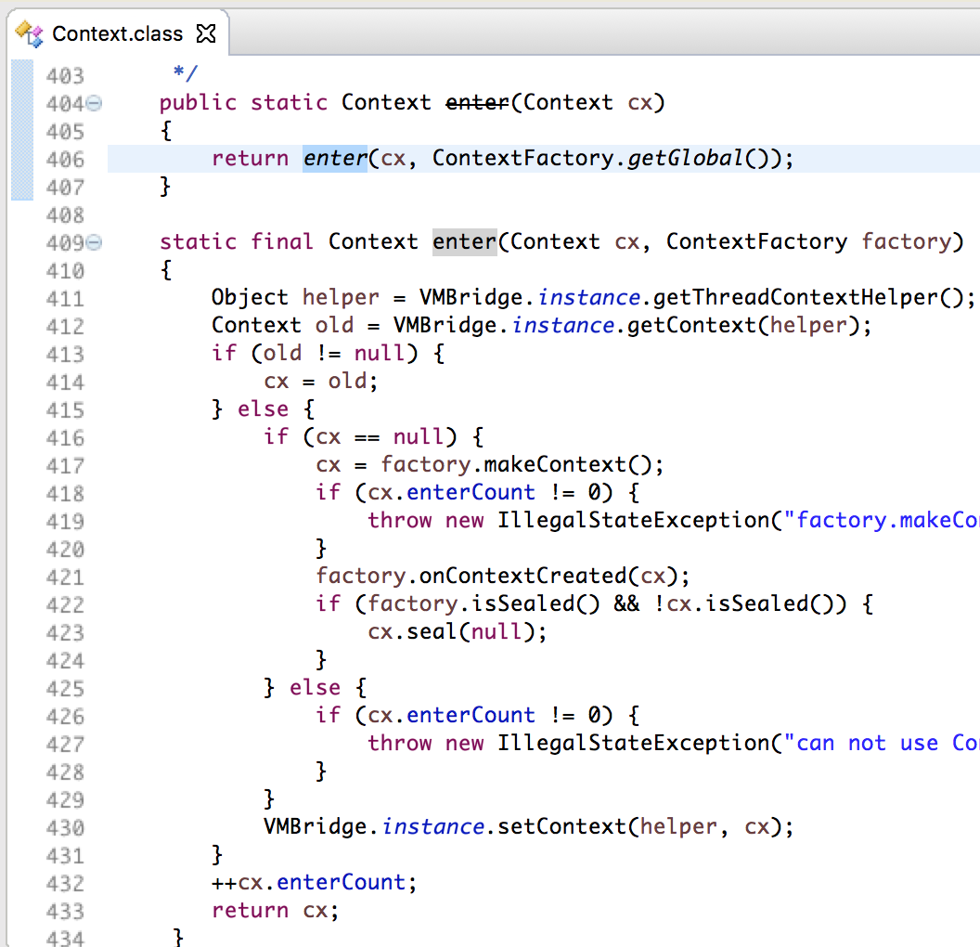980x947 pixels.
Task: Click getGlobal on line 406
Action: coord(686,159)
